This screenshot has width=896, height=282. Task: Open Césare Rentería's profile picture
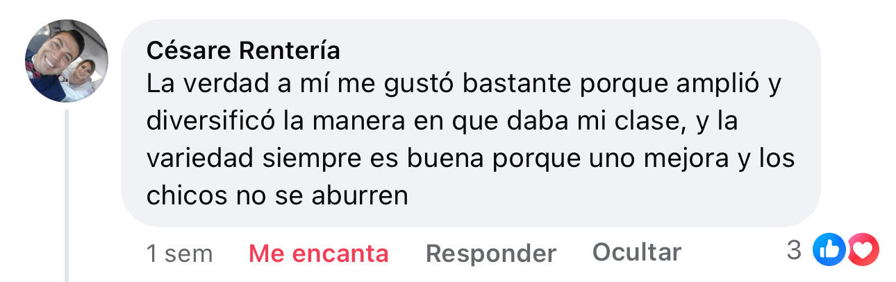coord(67,61)
